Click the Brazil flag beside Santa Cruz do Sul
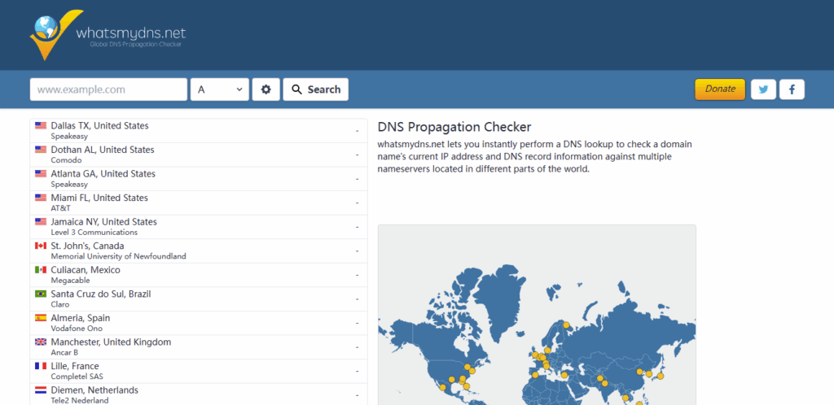 41,294
